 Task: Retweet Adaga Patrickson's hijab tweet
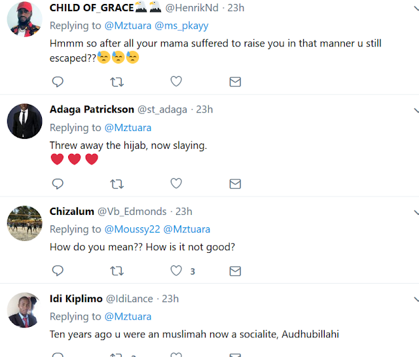pos(117,183)
